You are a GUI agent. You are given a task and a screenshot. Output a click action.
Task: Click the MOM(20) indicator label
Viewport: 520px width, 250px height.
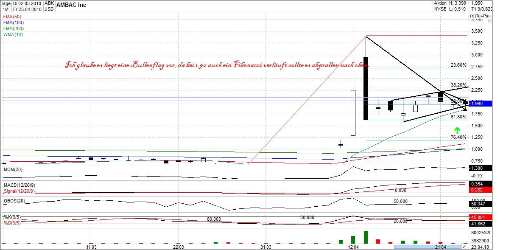point(13,169)
